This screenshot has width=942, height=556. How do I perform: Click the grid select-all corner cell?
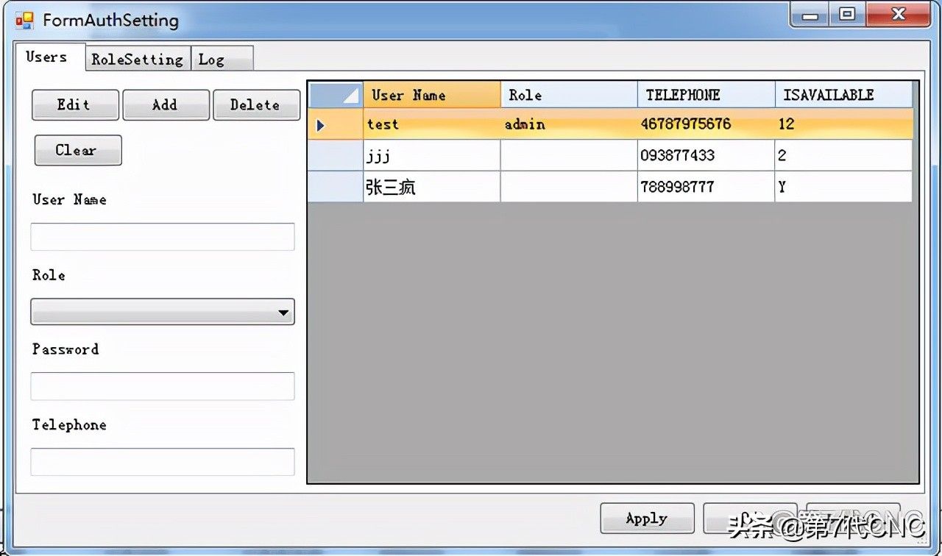point(336,95)
